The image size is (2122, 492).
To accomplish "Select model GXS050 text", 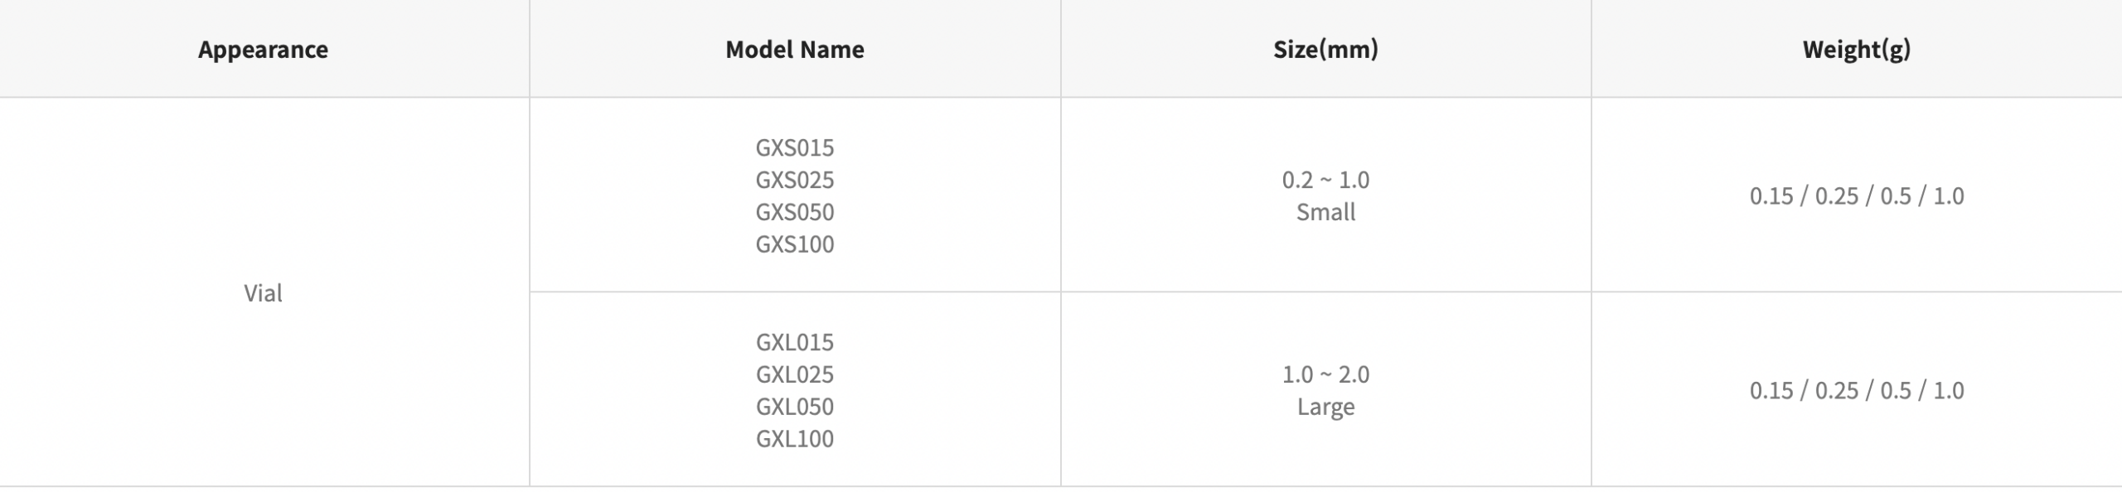I will (794, 212).
